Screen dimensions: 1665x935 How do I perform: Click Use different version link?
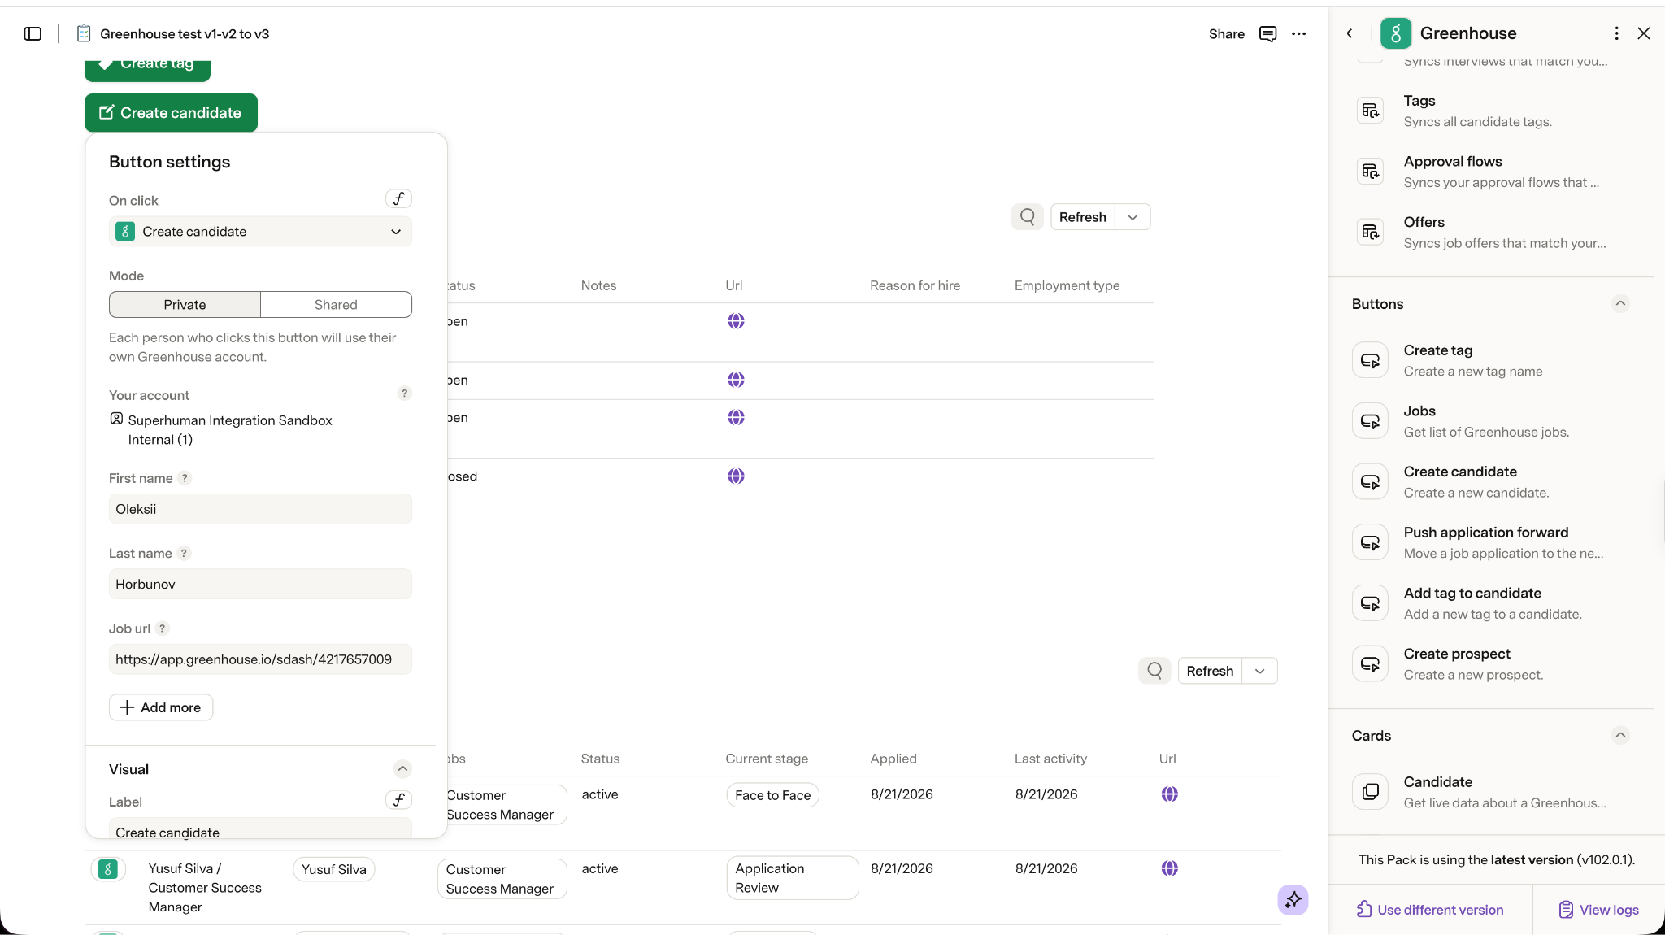pyautogui.click(x=1430, y=910)
